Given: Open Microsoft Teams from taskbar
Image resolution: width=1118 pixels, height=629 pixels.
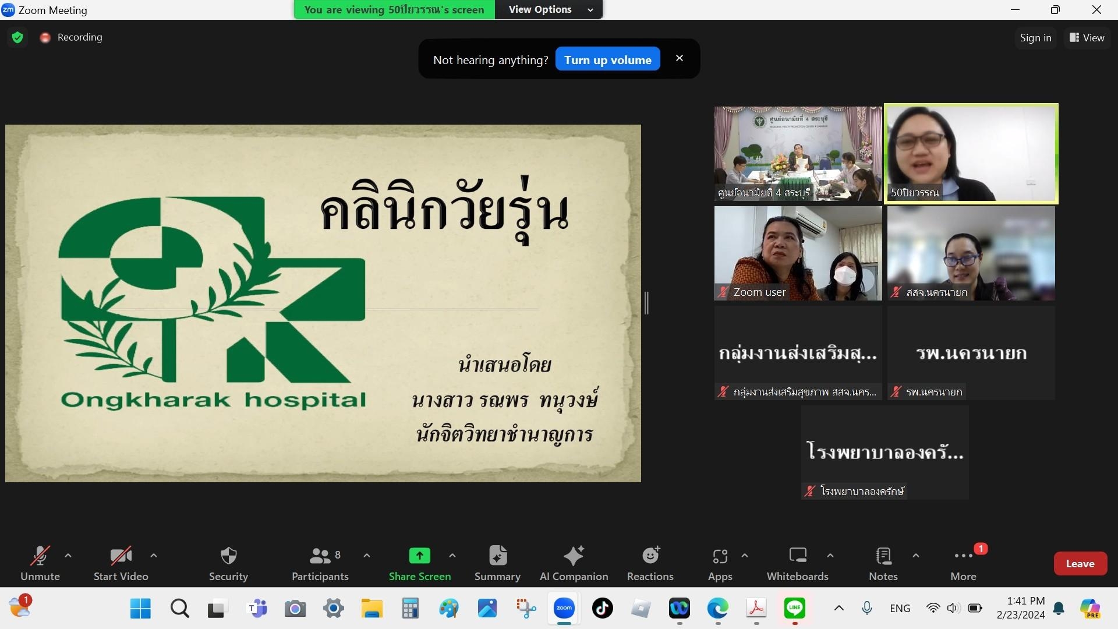Looking at the screenshot, I should pos(257,609).
